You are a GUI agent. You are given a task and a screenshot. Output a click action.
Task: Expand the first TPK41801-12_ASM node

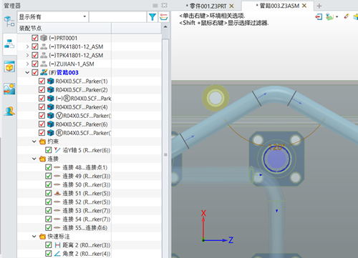(27, 46)
